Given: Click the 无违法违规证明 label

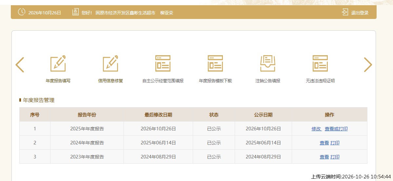Looking at the screenshot, I should coord(320,81).
